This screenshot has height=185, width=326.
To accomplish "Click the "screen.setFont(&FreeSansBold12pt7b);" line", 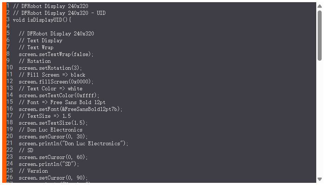I will [71, 109].
